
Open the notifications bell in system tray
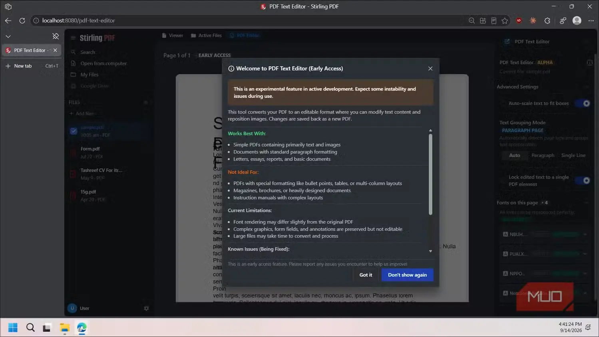tap(588, 327)
